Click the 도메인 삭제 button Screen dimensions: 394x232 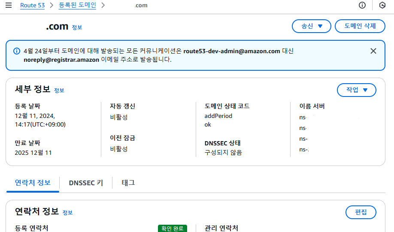click(x=360, y=26)
